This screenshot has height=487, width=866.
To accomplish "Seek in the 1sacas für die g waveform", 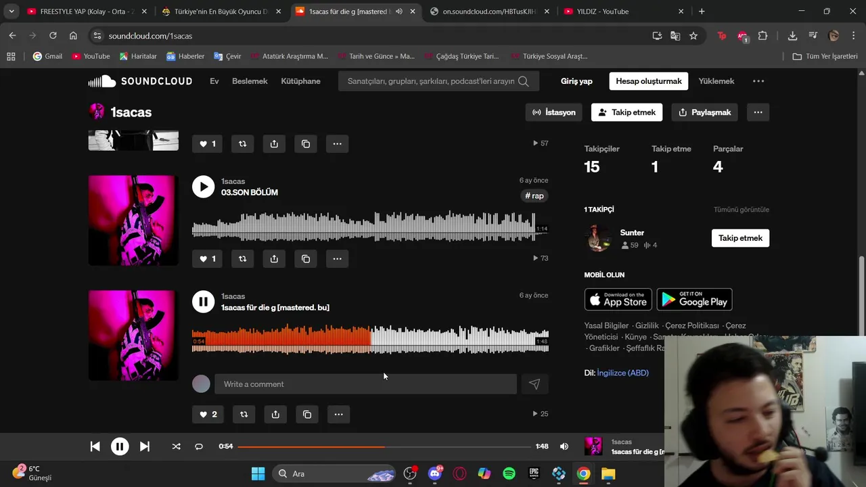I will coord(370,340).
